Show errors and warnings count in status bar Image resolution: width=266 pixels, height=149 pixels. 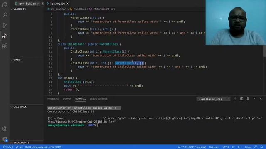8,147
